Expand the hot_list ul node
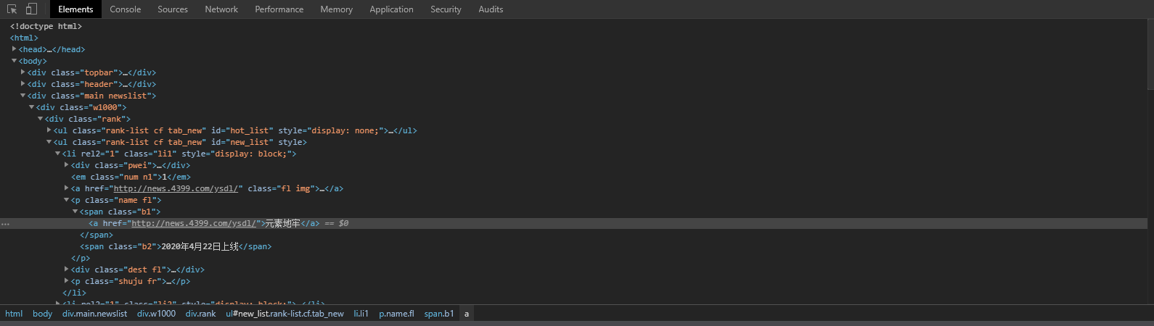This screenshot has width=1154, height=326. (x=49, y=130)
